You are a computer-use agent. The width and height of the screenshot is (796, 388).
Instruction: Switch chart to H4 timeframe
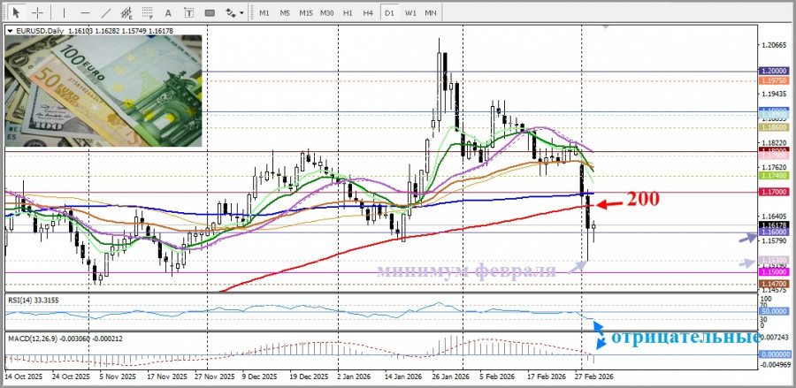(369, 12)
